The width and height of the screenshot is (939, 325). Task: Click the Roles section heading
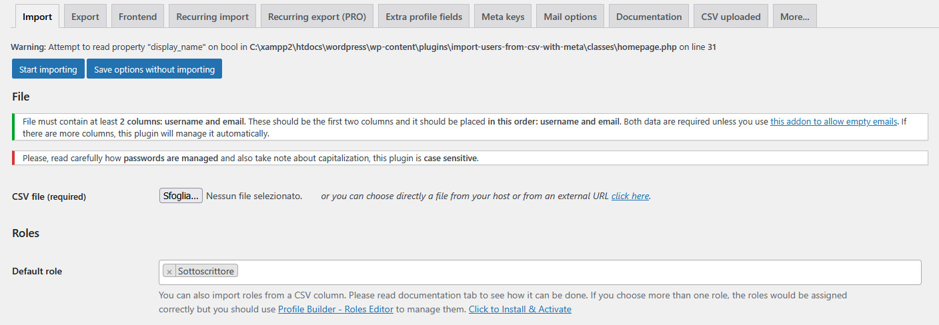[26, 234]
